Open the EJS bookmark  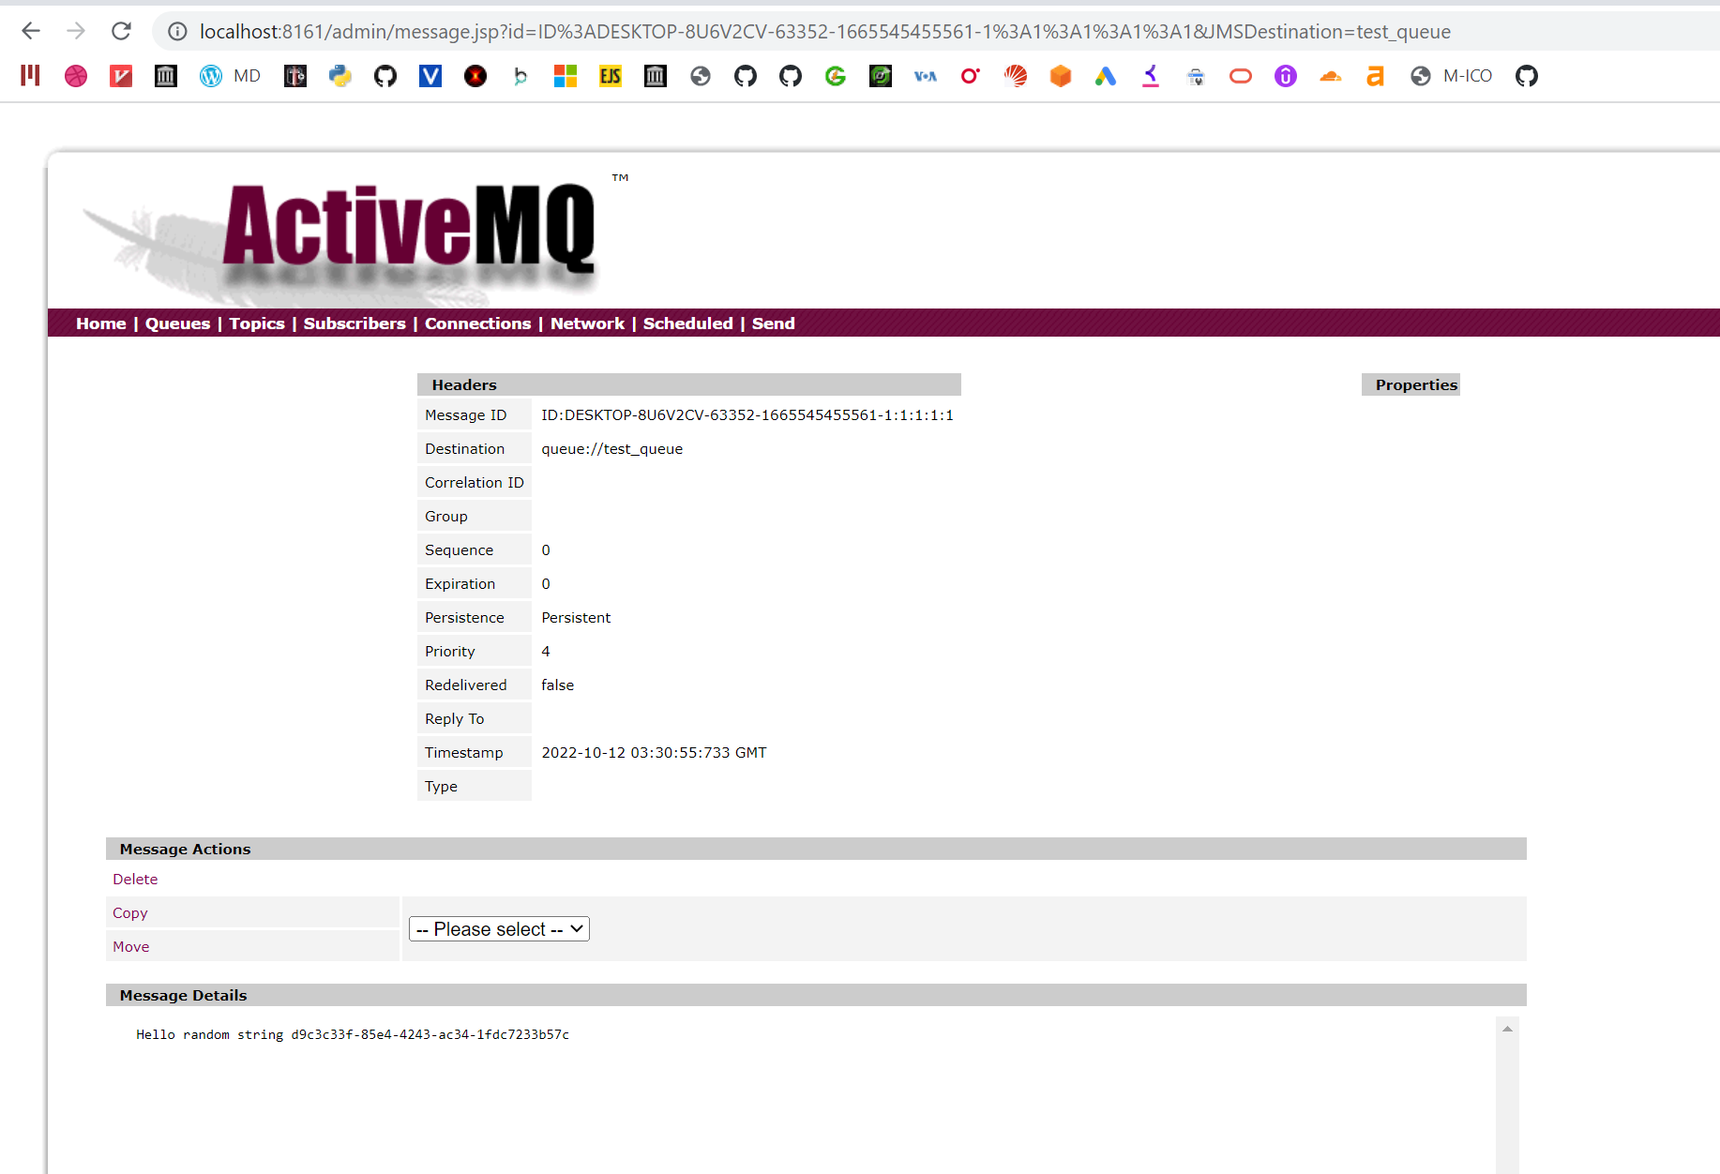click(x=610, y=76)
